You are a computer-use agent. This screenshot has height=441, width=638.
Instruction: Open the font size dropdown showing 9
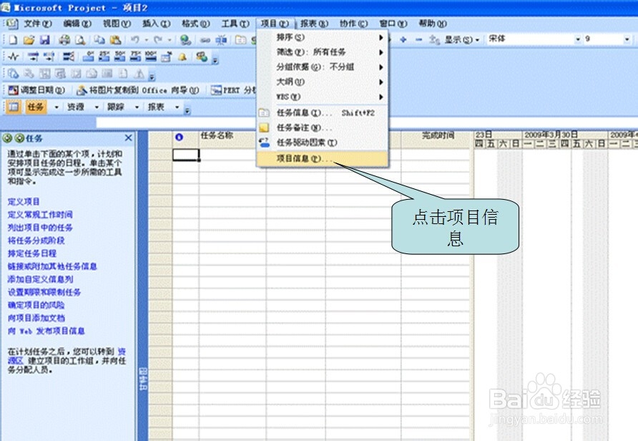click(x=627, y=39)
